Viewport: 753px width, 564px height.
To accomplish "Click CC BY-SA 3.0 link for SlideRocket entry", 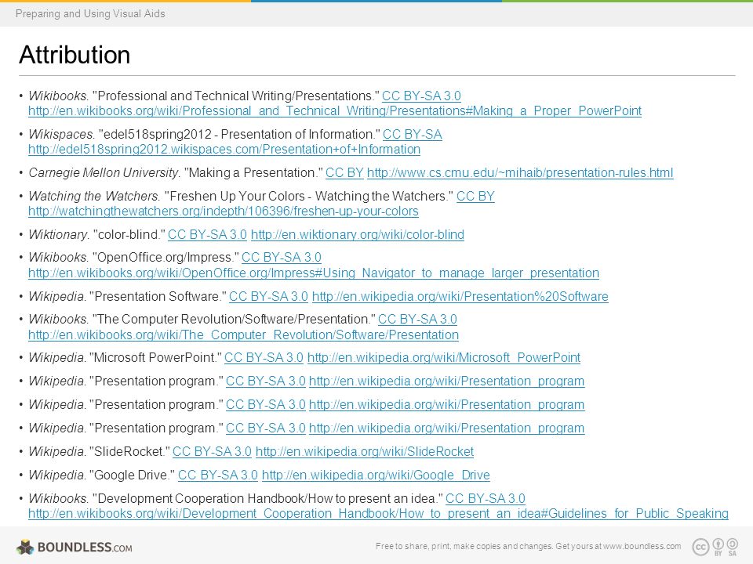I will click(x=212, y=452).
